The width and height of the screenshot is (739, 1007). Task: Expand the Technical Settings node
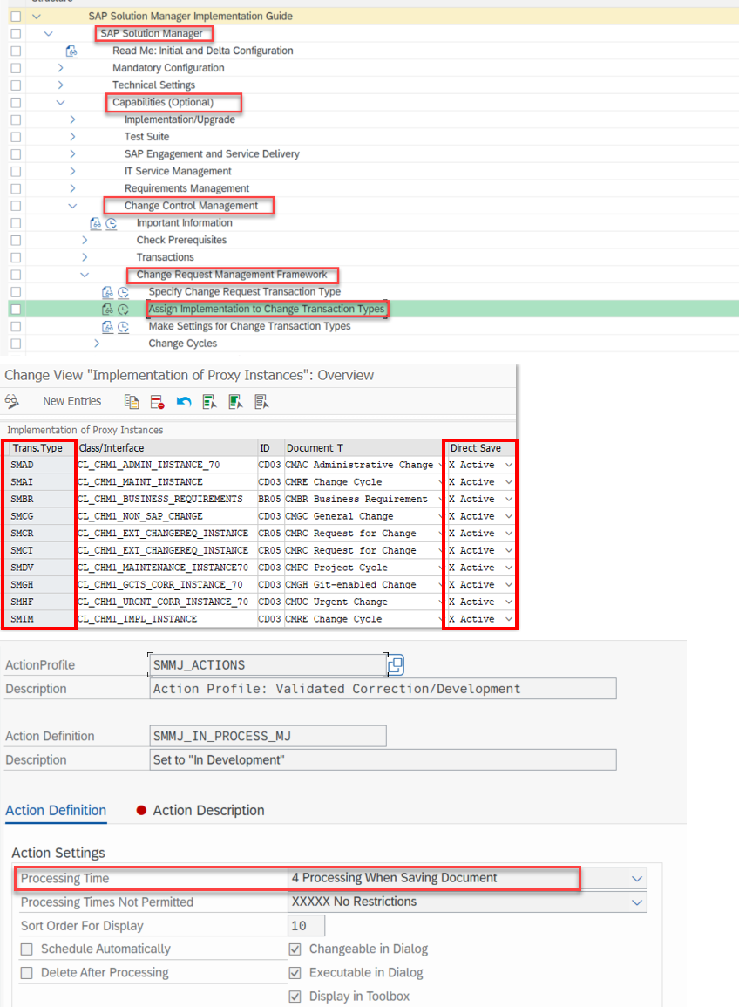click(60, 85)
